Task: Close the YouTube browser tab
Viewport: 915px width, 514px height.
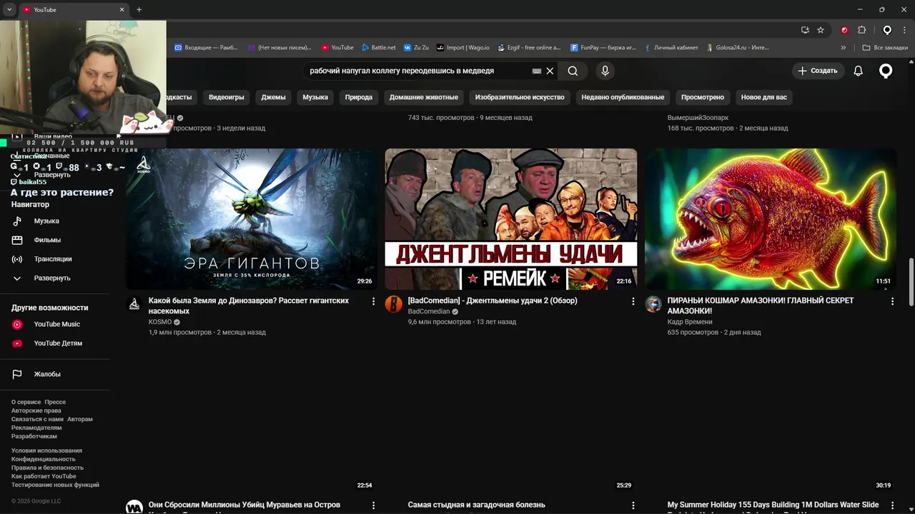Action: click(x=122, y=9)
